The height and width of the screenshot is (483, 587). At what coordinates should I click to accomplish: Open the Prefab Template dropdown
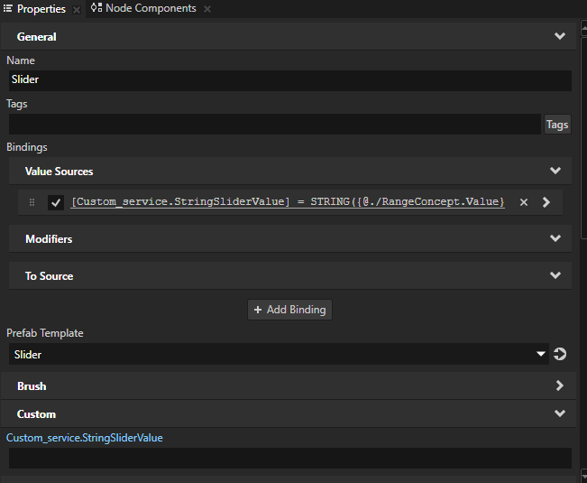pyautogui.click(x=541, y=354)
